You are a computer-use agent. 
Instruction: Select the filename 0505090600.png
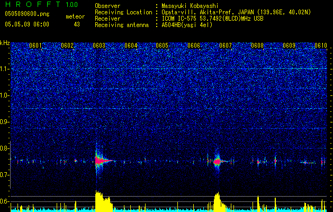[x=27, y=14]
